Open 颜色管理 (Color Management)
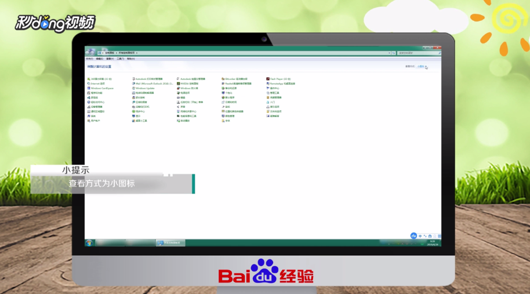530x294 pixels. [228, 116]
